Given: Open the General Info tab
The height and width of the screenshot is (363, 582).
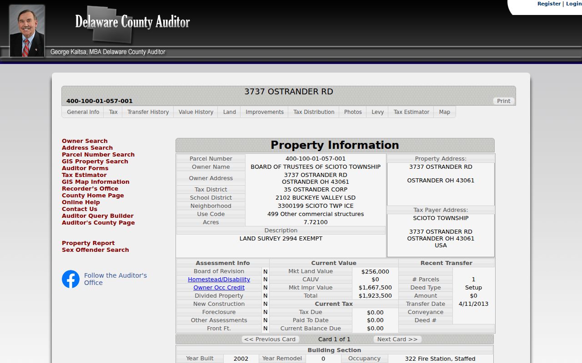Looking at the screenshot, I should tap(83, 112).
